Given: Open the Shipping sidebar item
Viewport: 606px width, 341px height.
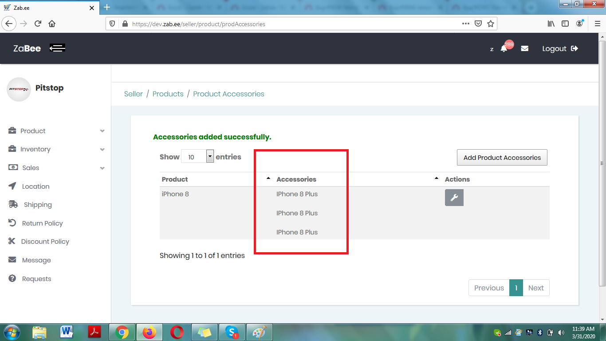Looking at the screenshot, I should pyautogui.click(x=30, y=205).
